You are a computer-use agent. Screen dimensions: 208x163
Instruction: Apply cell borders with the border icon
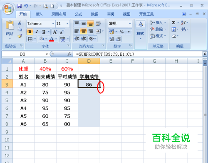point(30,39)
